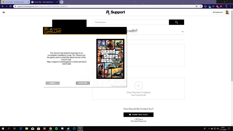The height and width of the screenshot is (131, 233).
Task: Expand the 'with?' question chevron
Action: click(x=183, y=32)
